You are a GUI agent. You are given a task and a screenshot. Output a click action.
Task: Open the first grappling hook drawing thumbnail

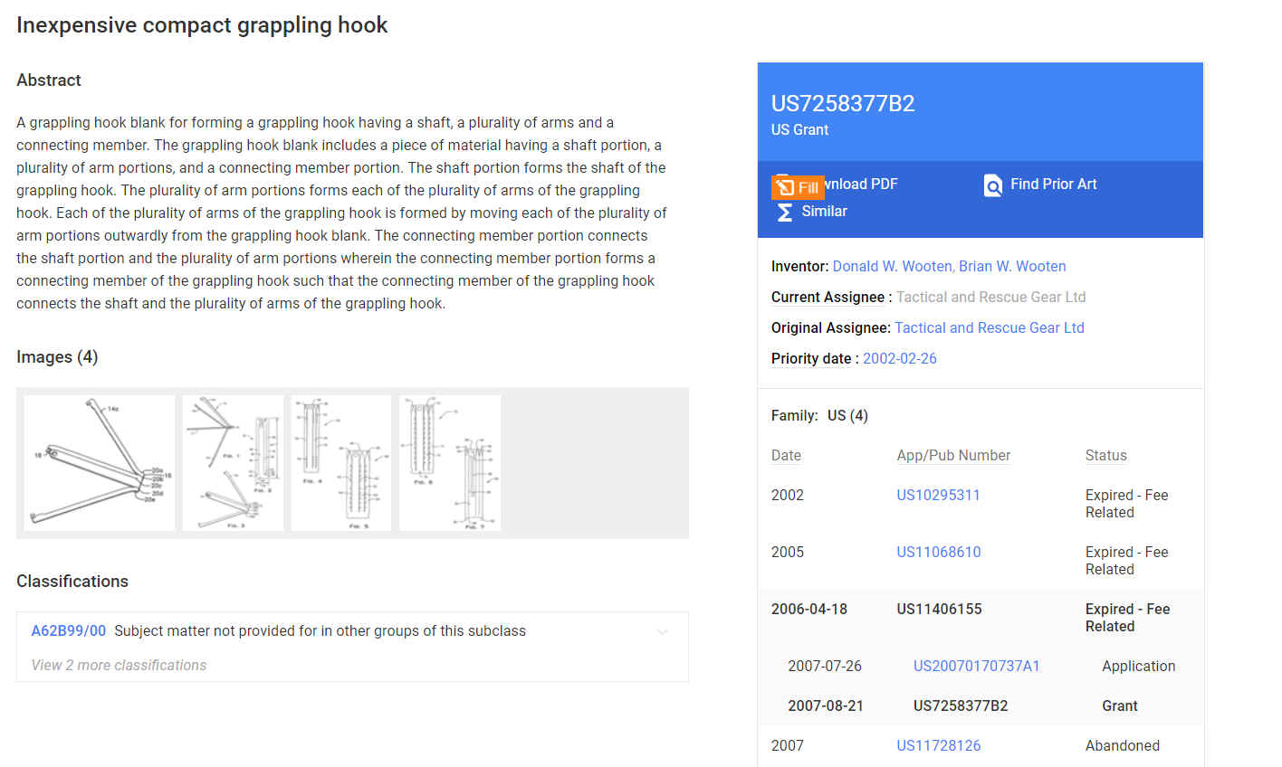[x=100, y=462]
